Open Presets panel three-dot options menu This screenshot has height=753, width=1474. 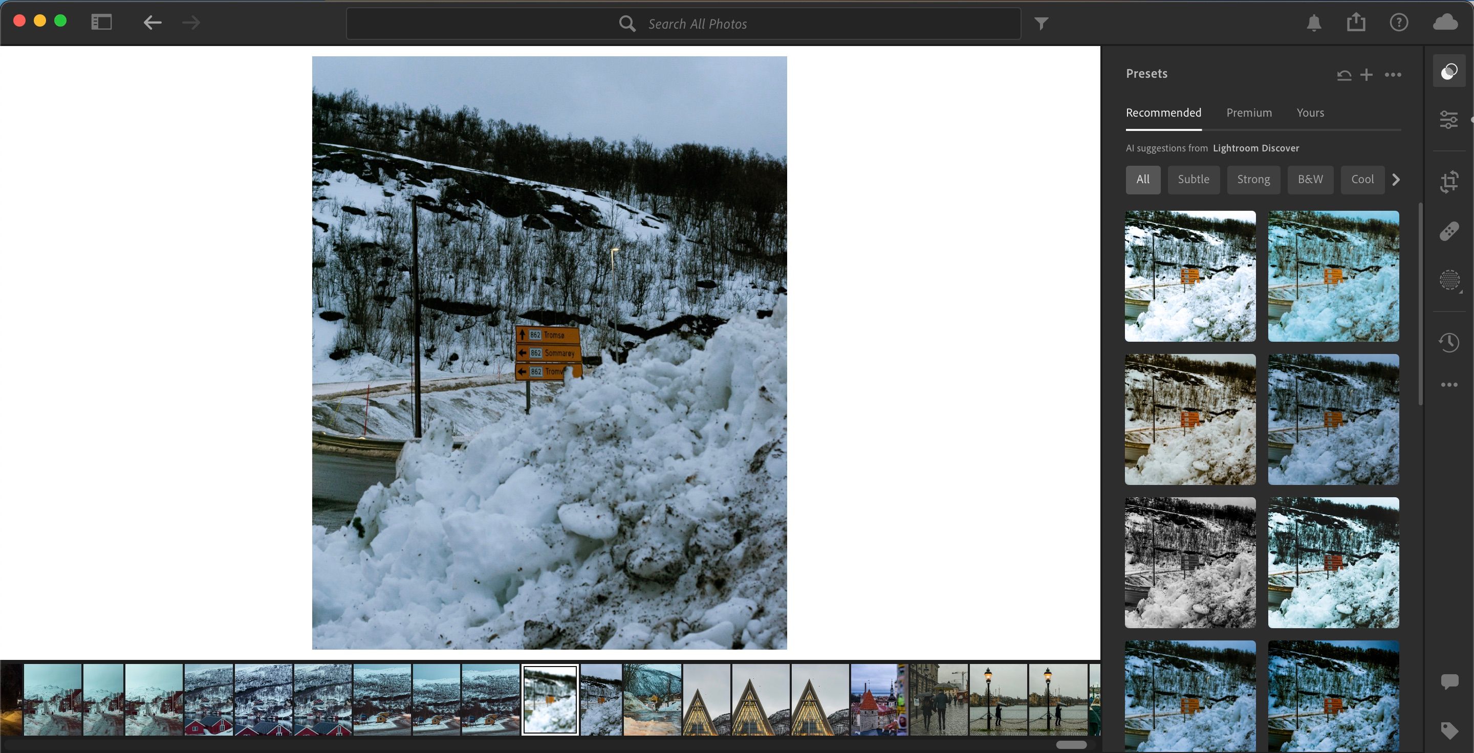pos(1393,75)
